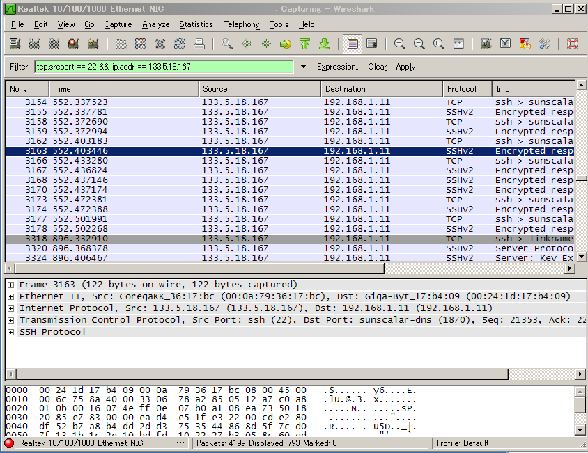
Task: Click the Filter: label button
Action: (x=20, y=67)
